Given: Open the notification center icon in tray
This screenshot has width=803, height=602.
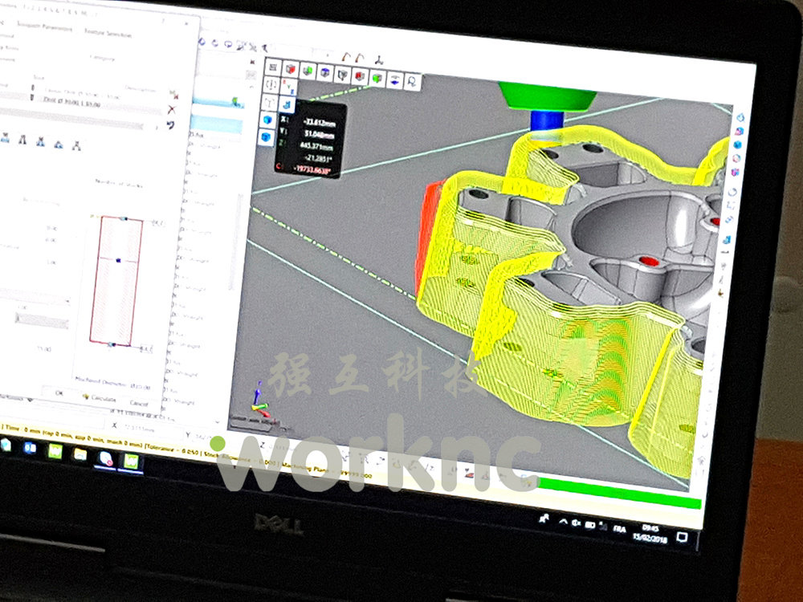Looking at the screenshot, I should tap(682, 537).
